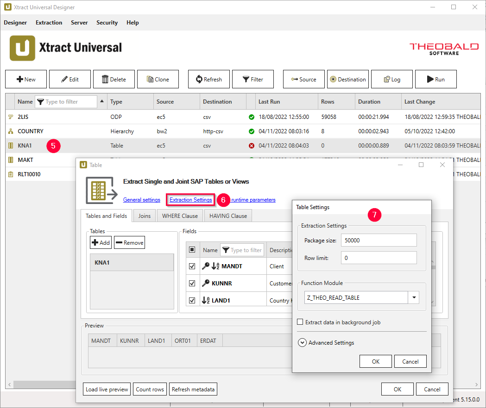Uncheck the MANDT field checkbox
Viewport: 486px width, 408px height.
tap(192, 266)
